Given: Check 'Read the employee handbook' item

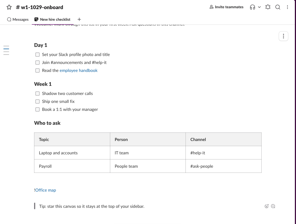Looking at the screenshot, I should (37, 70).
